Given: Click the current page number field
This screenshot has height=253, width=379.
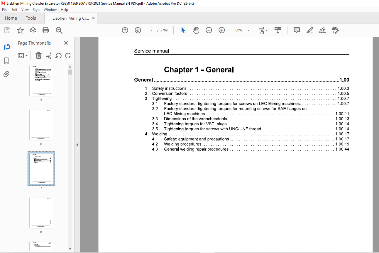Looking at the screenshot, I should (x=151, y=30).
